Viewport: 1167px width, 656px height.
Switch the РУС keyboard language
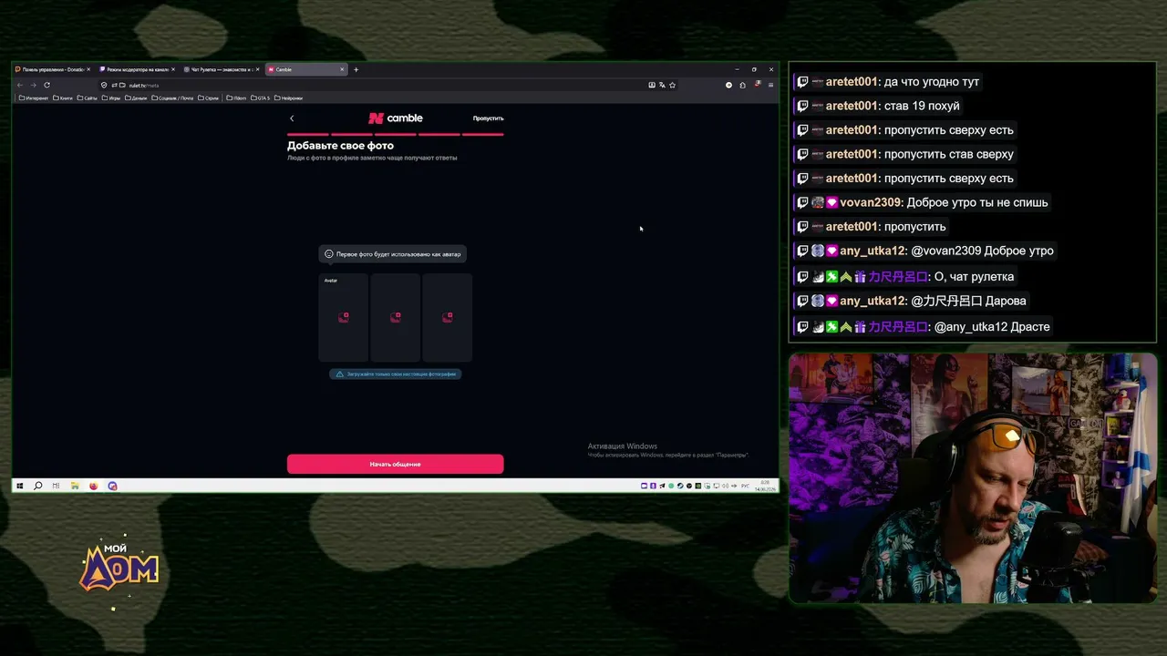click(x=745, y=486)
